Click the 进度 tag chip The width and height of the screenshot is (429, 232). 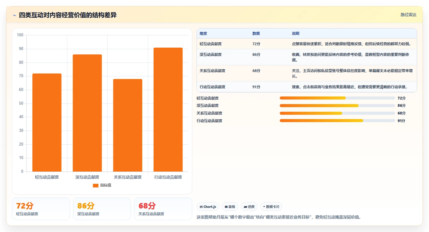click(x=249, y=207)
